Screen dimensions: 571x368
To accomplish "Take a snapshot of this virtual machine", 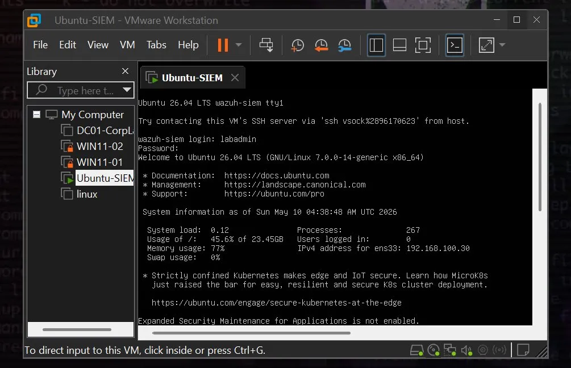I will pyautogui.click(x=298, y=45).
